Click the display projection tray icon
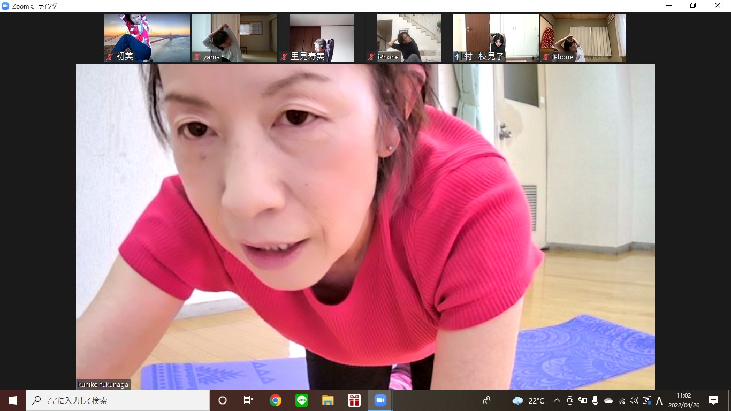This screenshot has width=731, height=411. coord(647,400)
